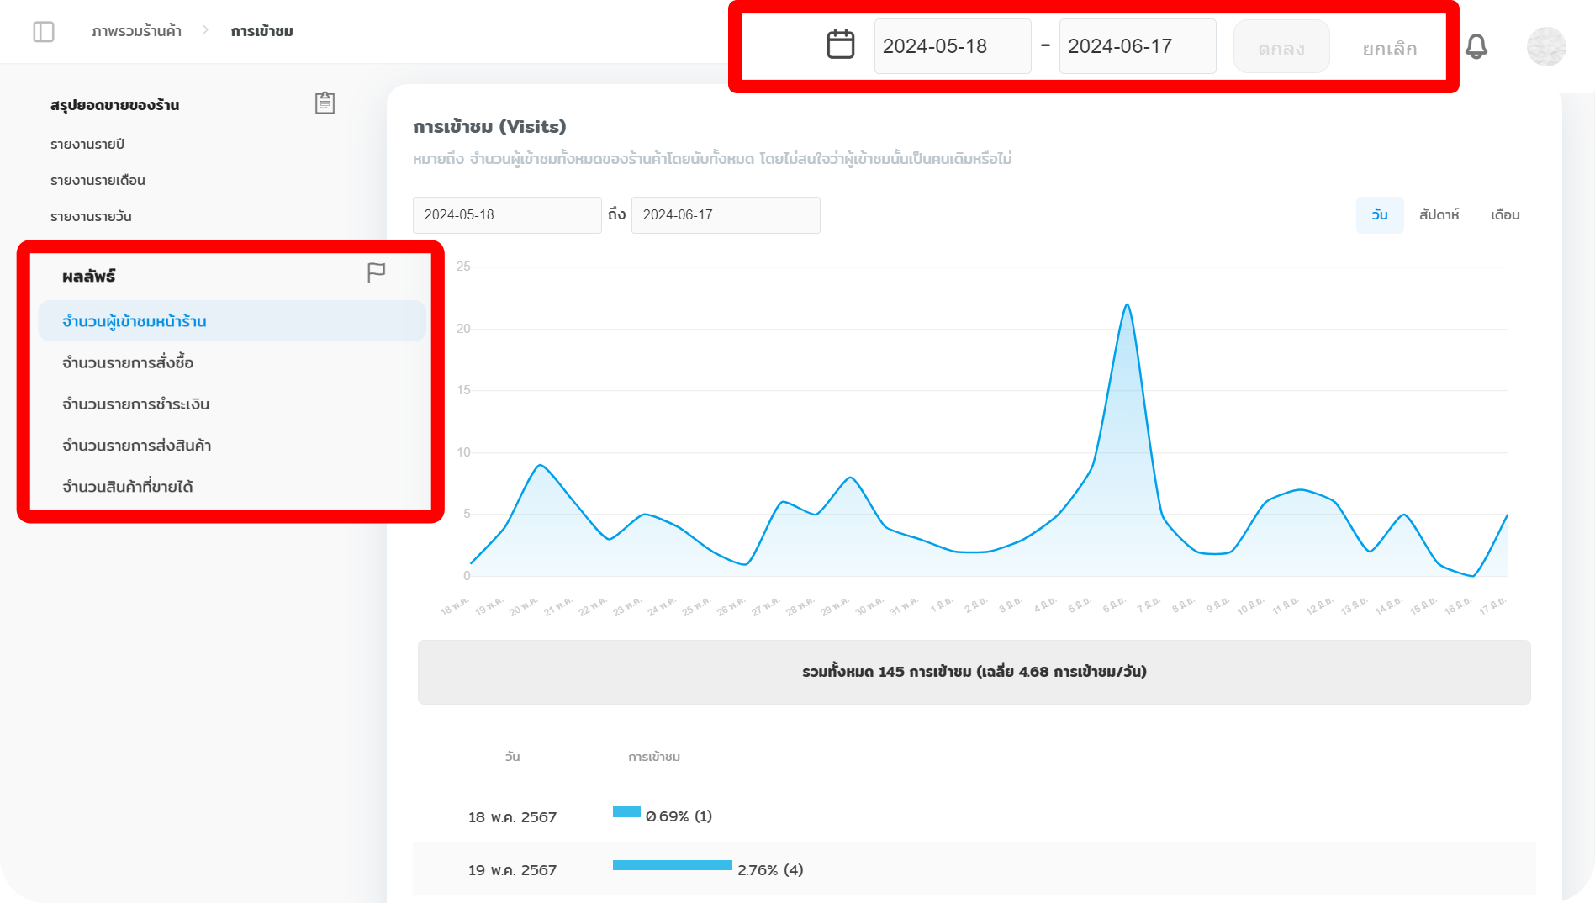This screenshot has width=1595, height=903.
Task: Open the user profile avatar
Action: (1546, 46)
